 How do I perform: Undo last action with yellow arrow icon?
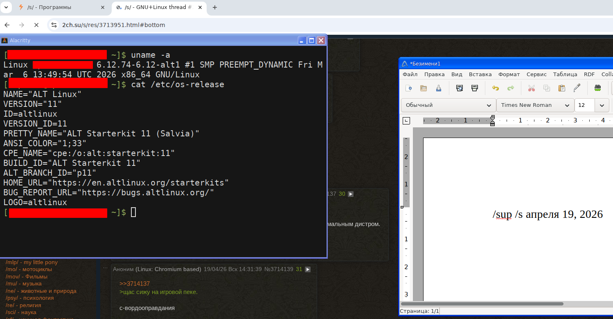coord(496,88)
